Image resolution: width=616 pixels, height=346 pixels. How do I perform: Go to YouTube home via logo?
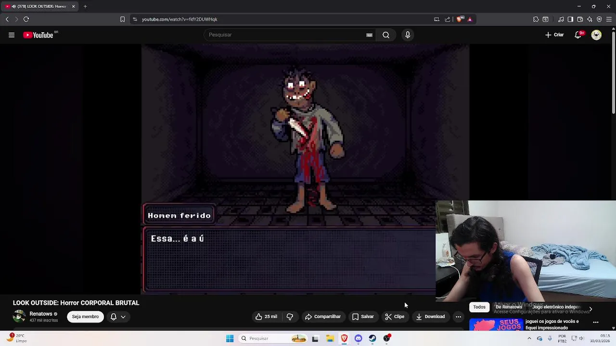click(38, 35)
